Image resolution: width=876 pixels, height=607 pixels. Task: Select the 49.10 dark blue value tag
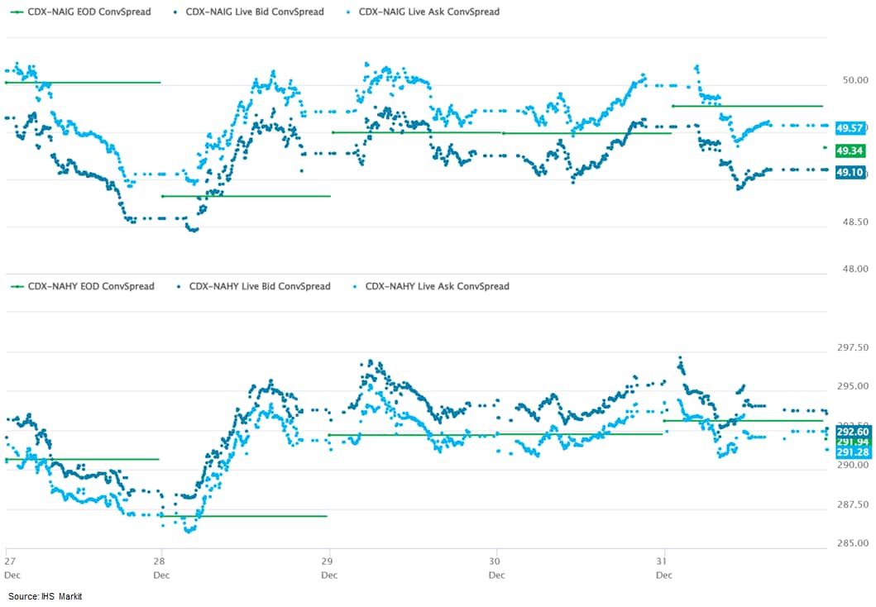[x=850, y=172]
